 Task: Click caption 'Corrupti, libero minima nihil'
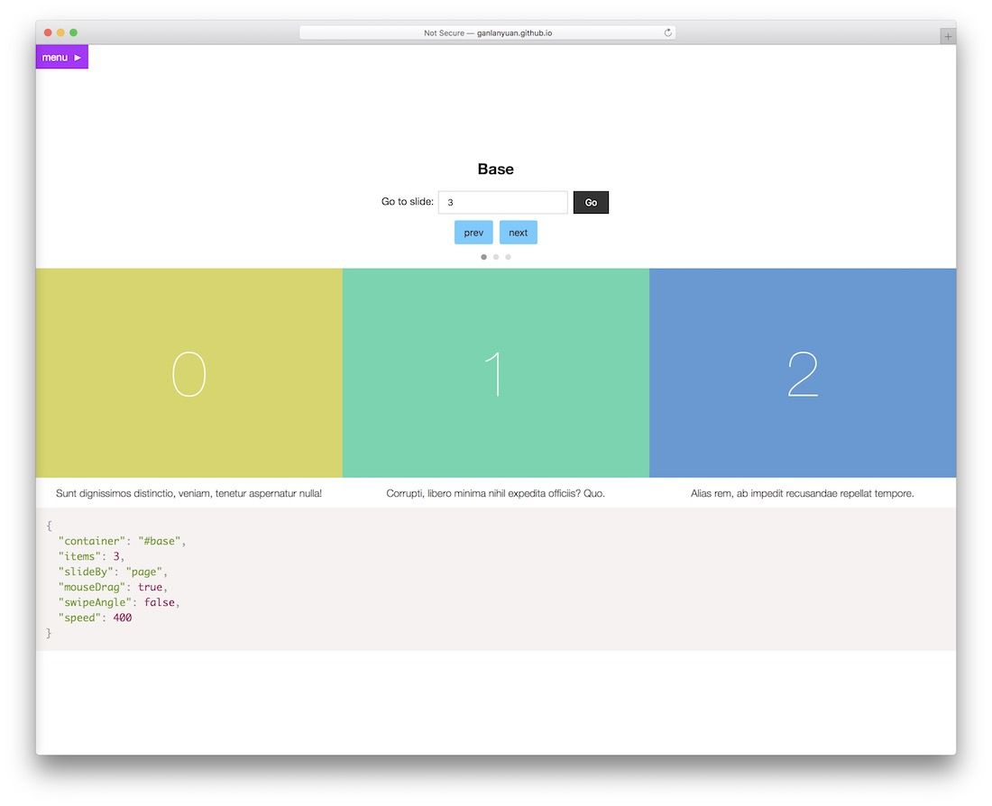[496, 493]
